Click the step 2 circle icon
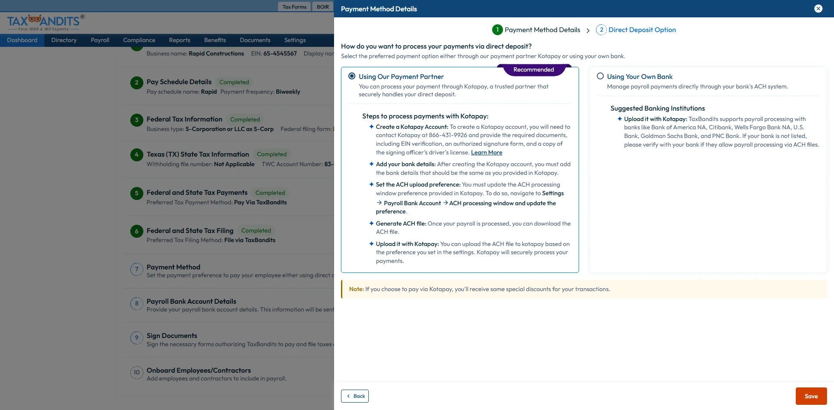Image resolution: width=834 pixels, height=410 pixels. coord(601,30)
